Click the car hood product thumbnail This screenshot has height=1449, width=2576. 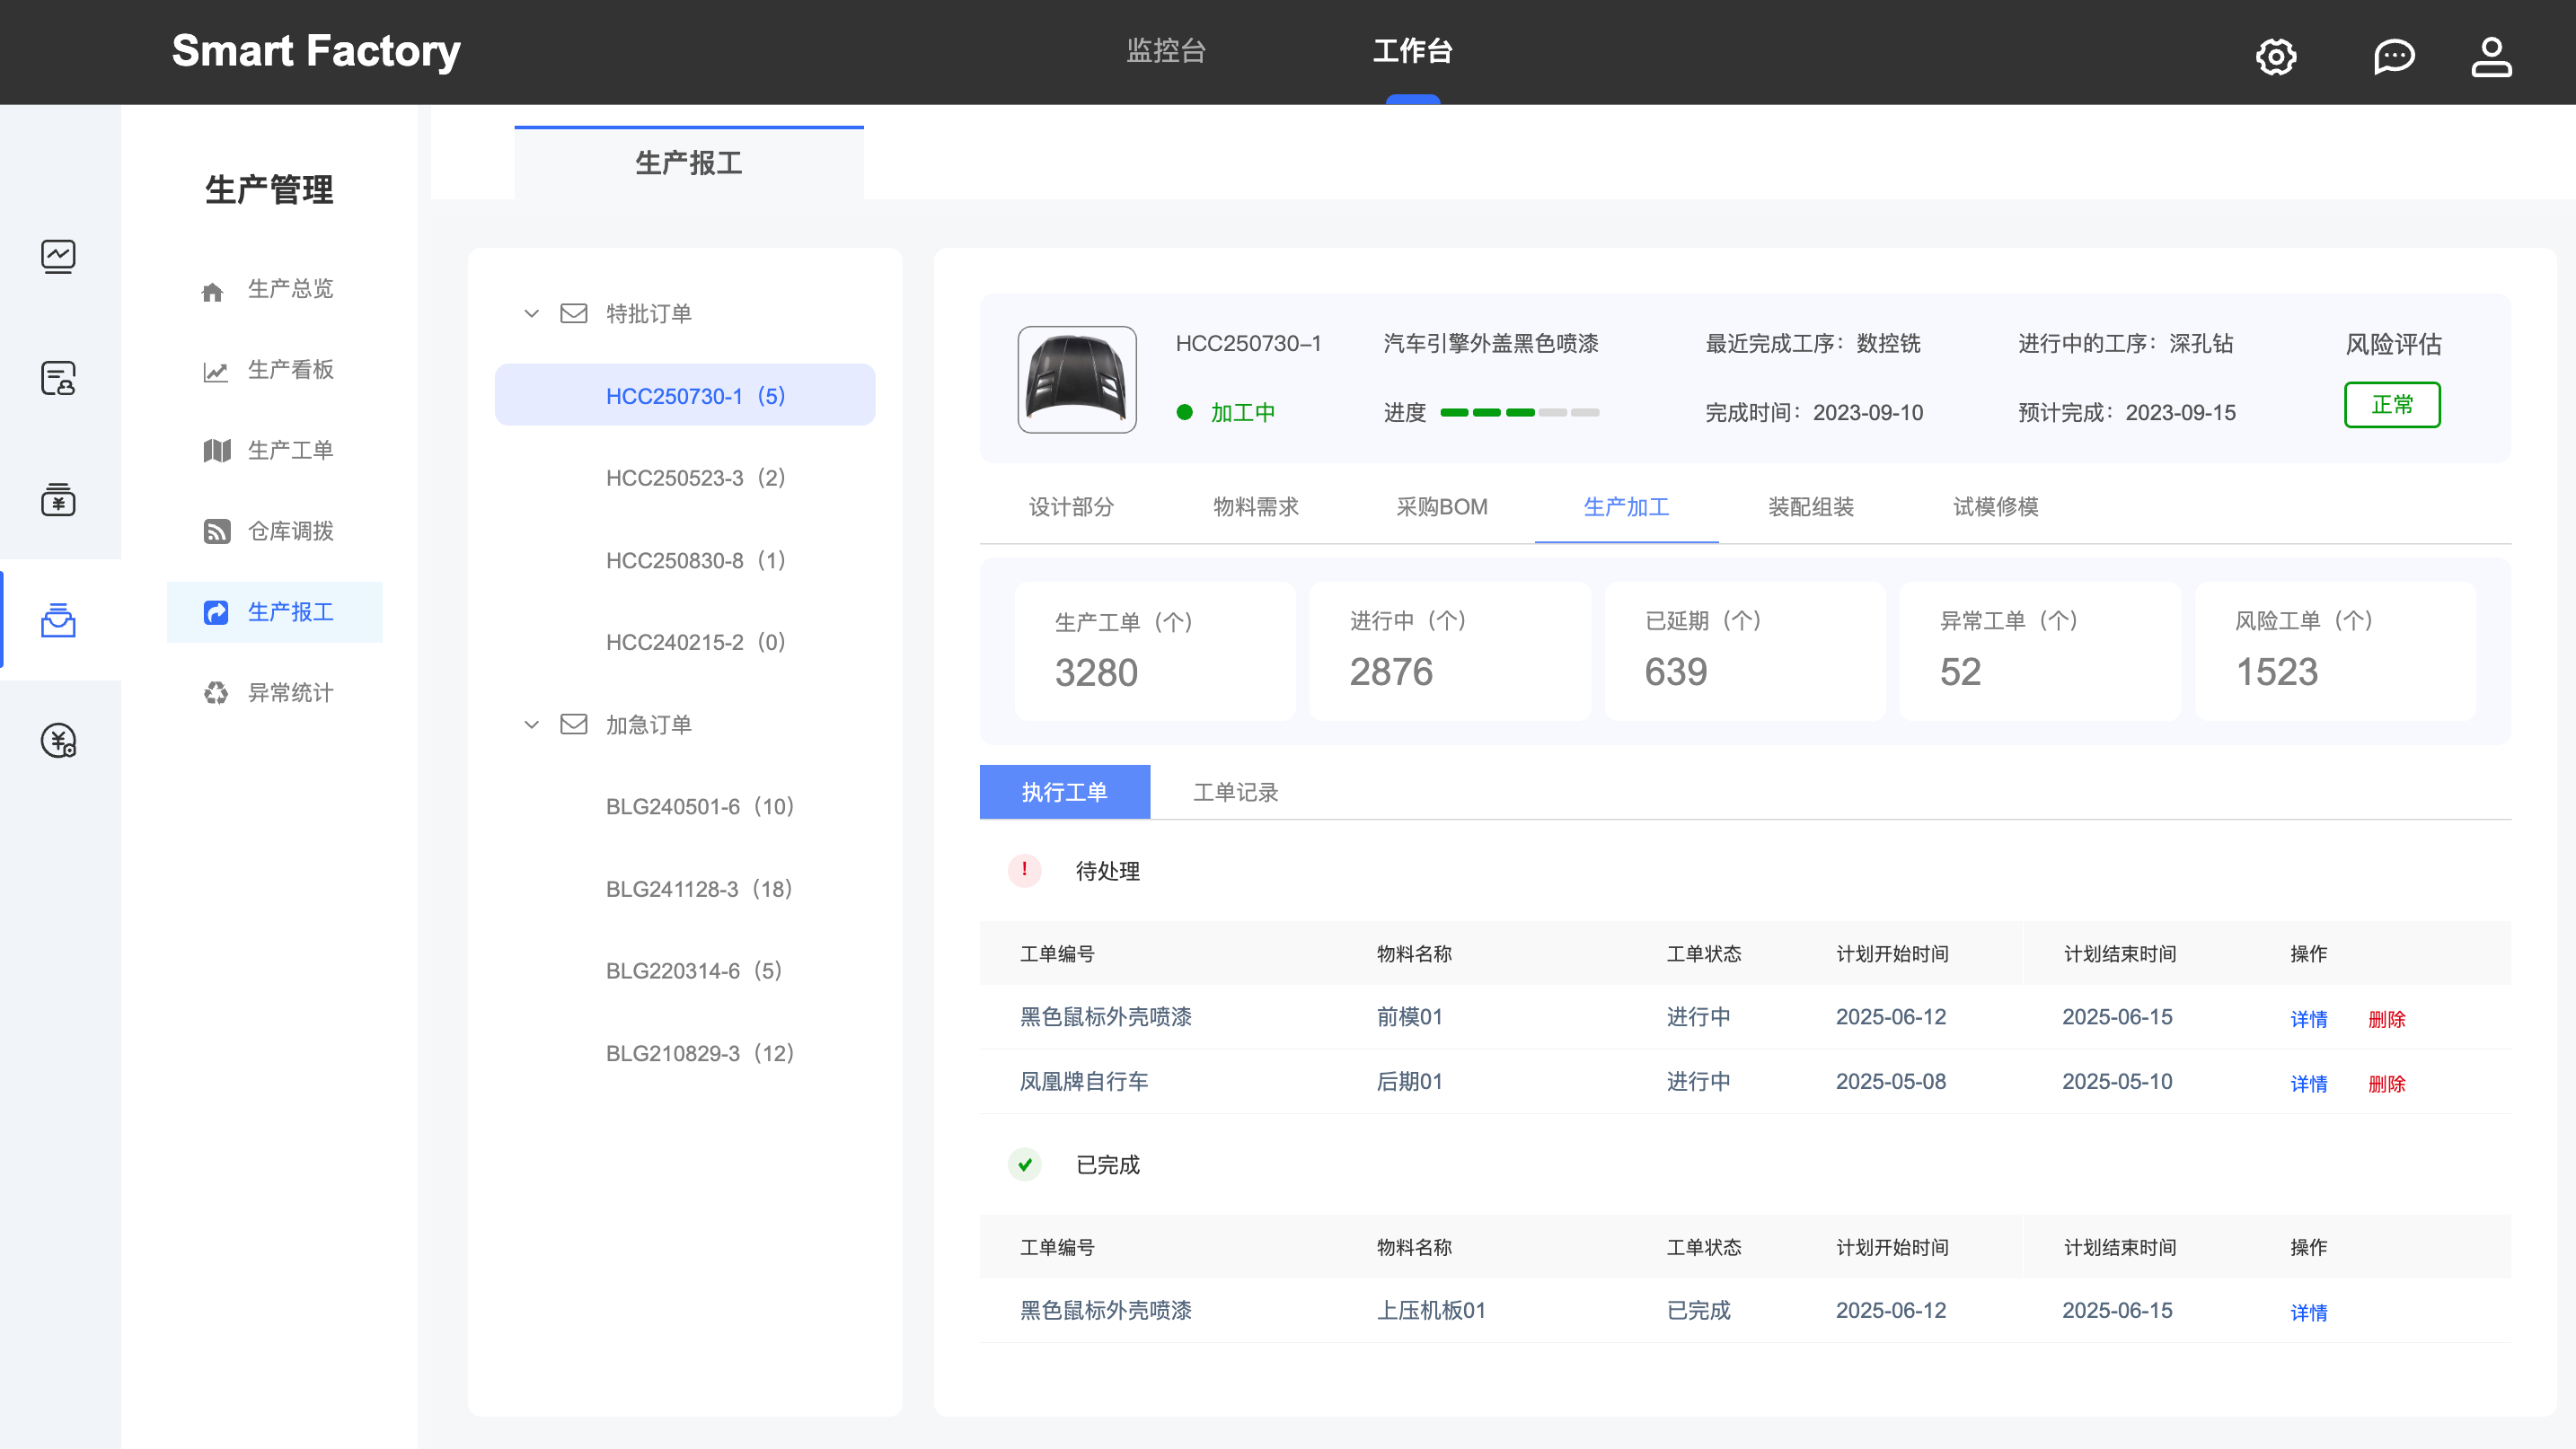[x=1076, y=380]
